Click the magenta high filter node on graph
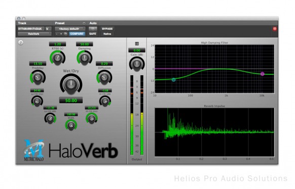Viewport: 295px width, 189px height. pos(262,74)
